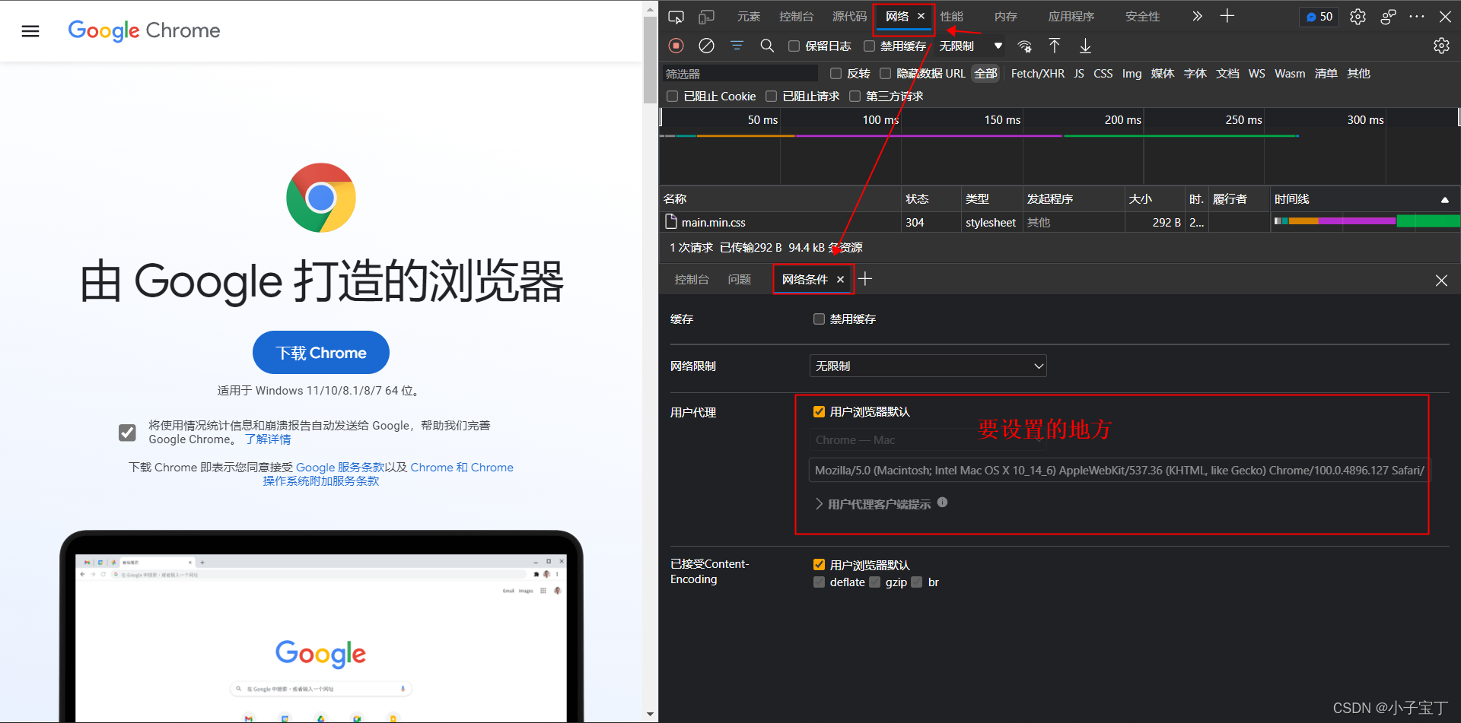Show more DevTools tabs chevron
Viewport: 1461px width, 723px height.
click(x=1197, y=16)
